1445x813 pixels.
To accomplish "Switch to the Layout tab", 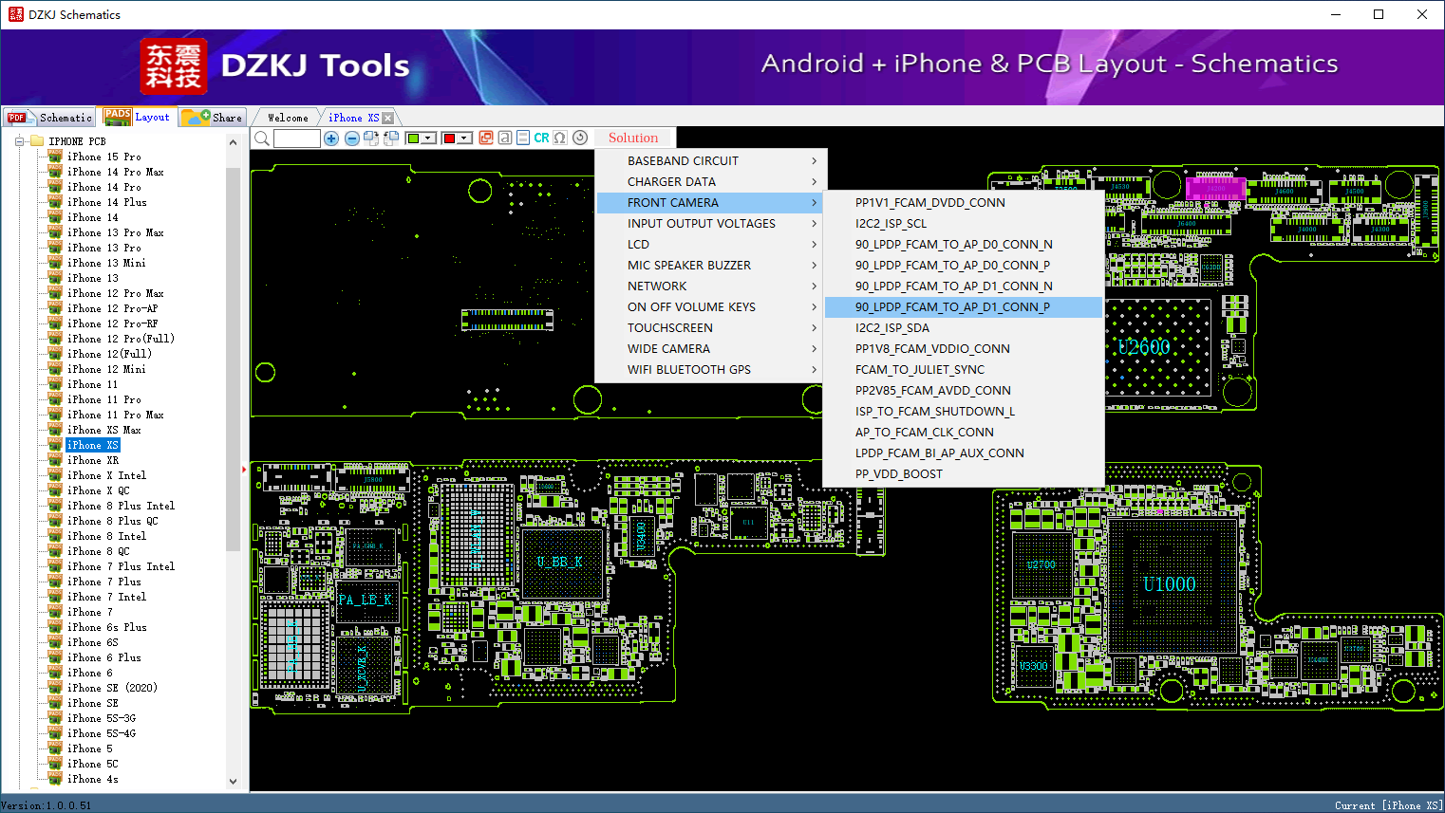I will point(139,117).
